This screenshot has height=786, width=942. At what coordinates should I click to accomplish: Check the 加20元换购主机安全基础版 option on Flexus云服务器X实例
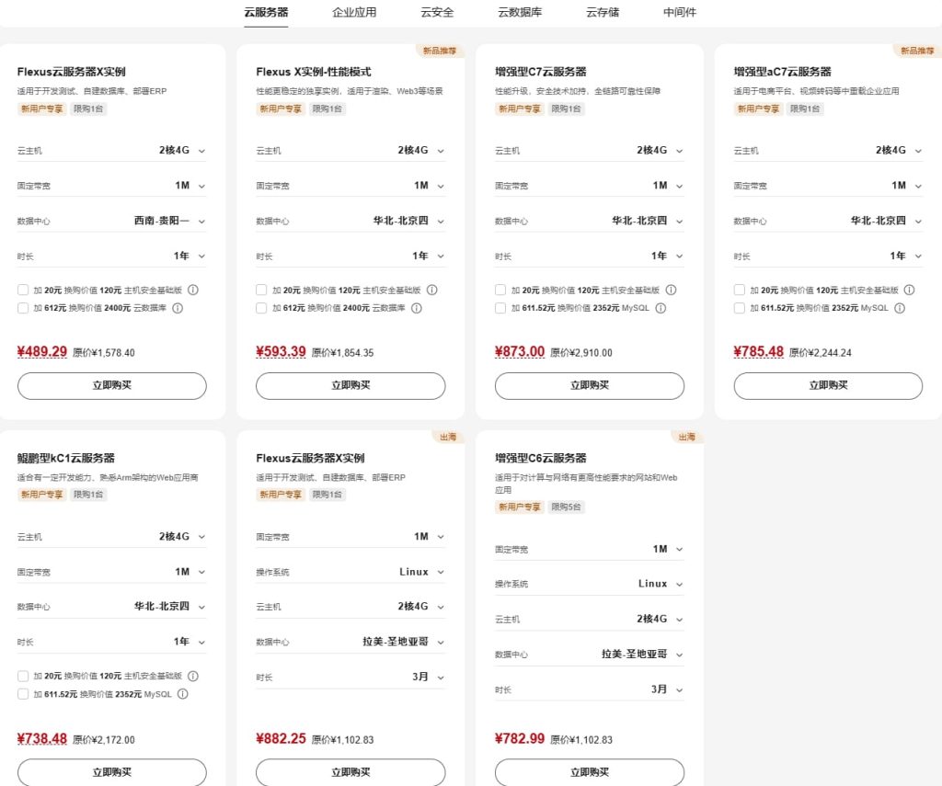click(23, 290)
